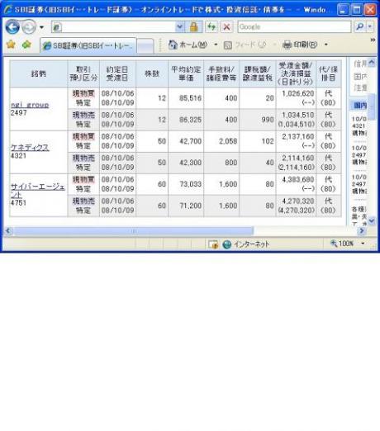Image resolution: width=380 pixels, height=431 pixels.
Task: Show more toolbar commands chevron
Action: pos(373,40)
